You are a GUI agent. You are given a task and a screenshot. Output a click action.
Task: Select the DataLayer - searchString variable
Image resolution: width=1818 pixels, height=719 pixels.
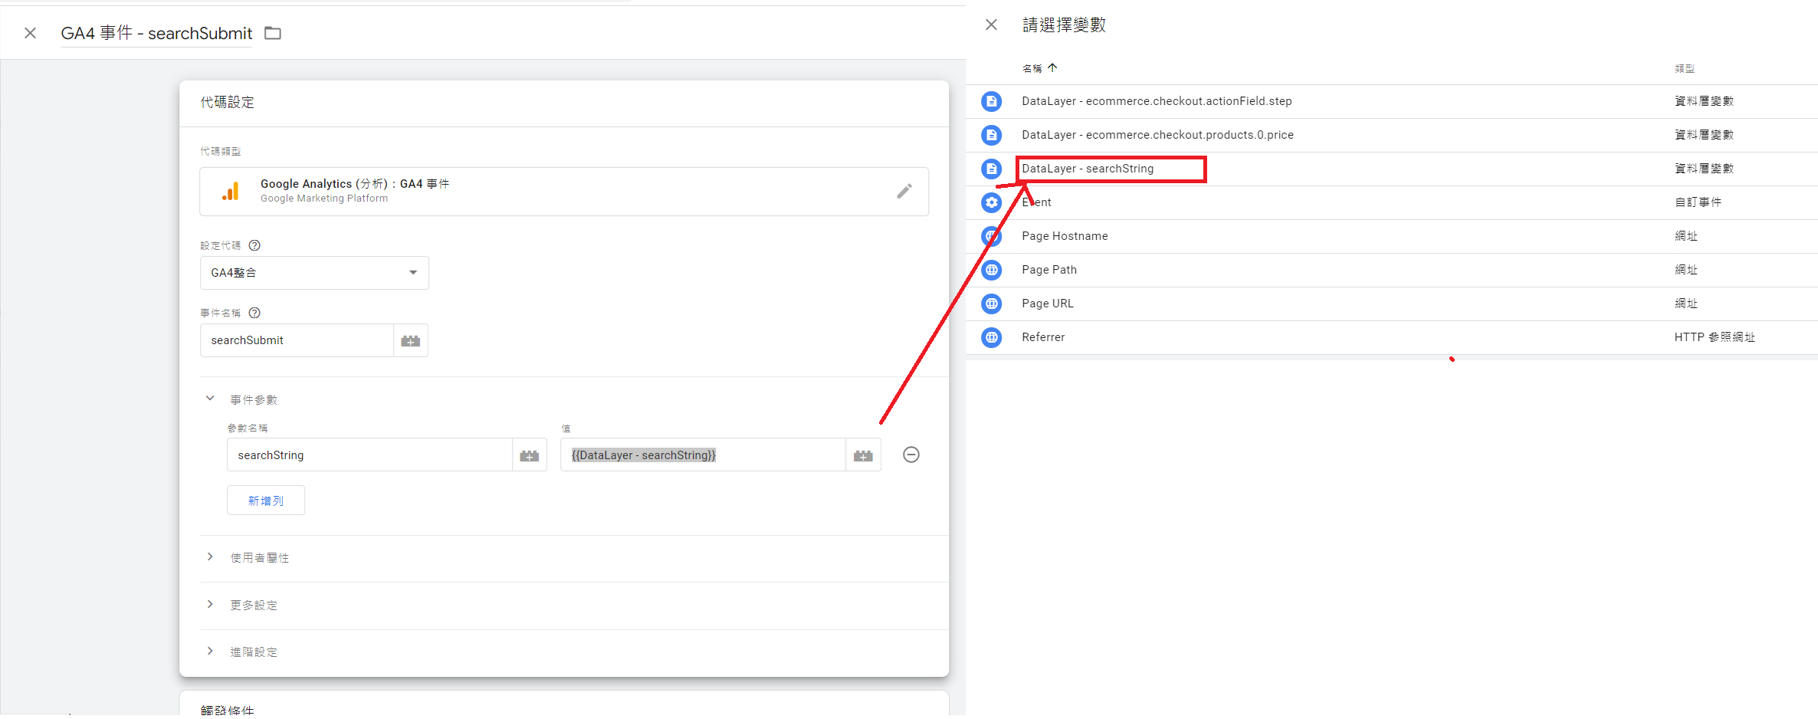coord(1087,169)
